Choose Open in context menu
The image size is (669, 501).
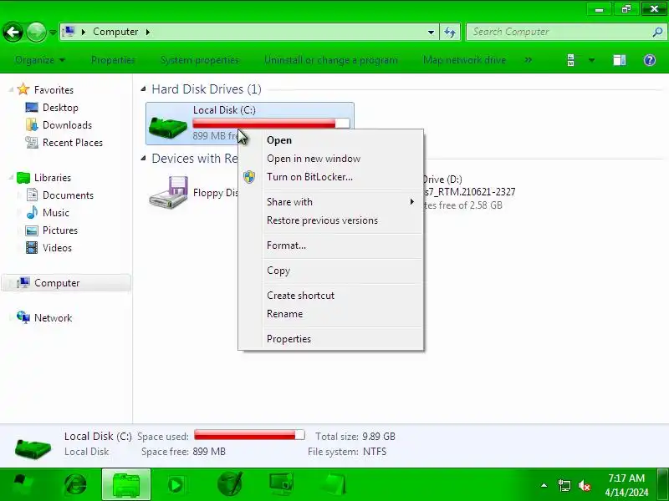click(x=330, y=140)
